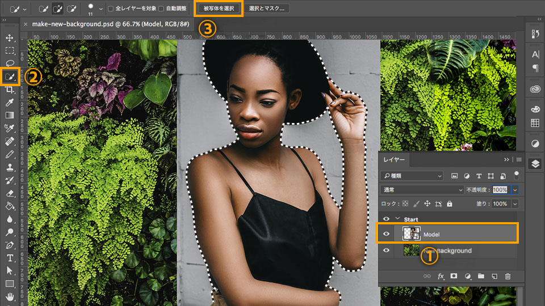
Task: Open the Adjustments panel half-circle icon
Action: [x=535, y=143]
